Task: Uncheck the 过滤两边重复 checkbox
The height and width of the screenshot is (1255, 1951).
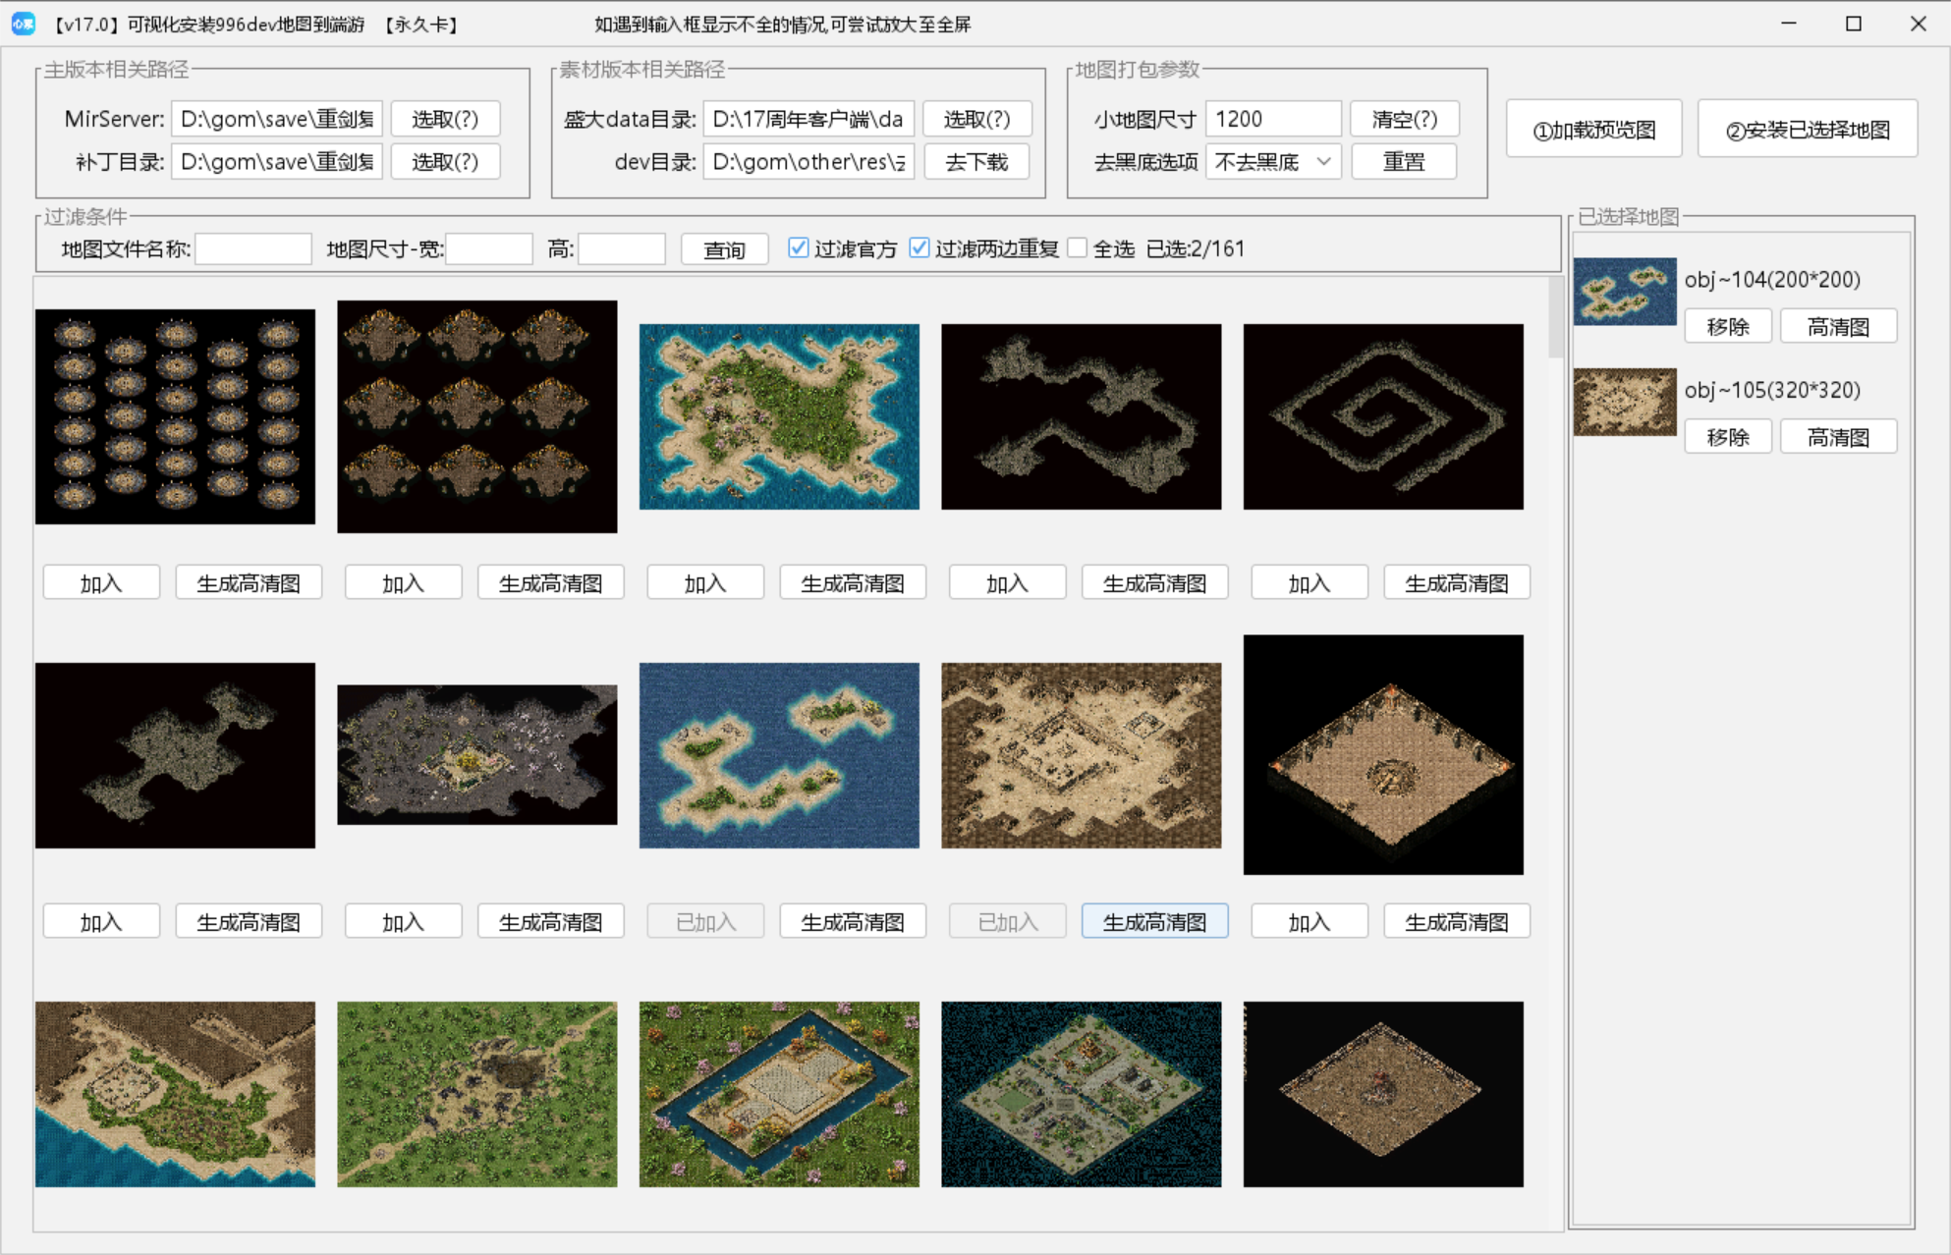Action: pyautogui.click(x=920, y=248)
